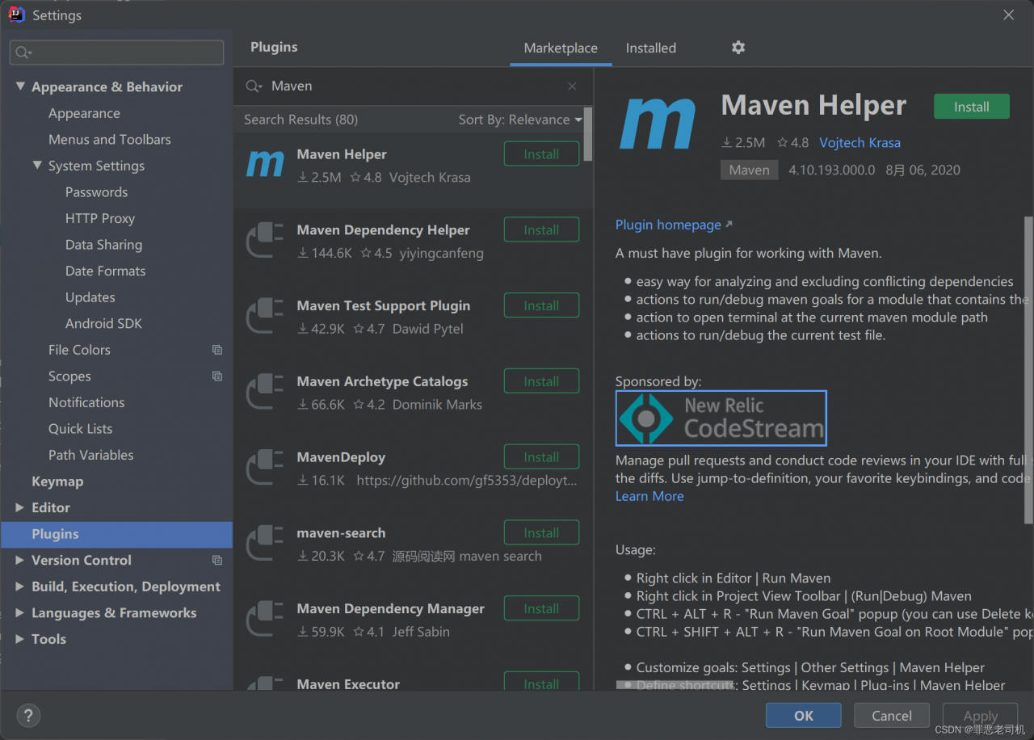Install Maven Helper from the results list

tap(541, 154)
